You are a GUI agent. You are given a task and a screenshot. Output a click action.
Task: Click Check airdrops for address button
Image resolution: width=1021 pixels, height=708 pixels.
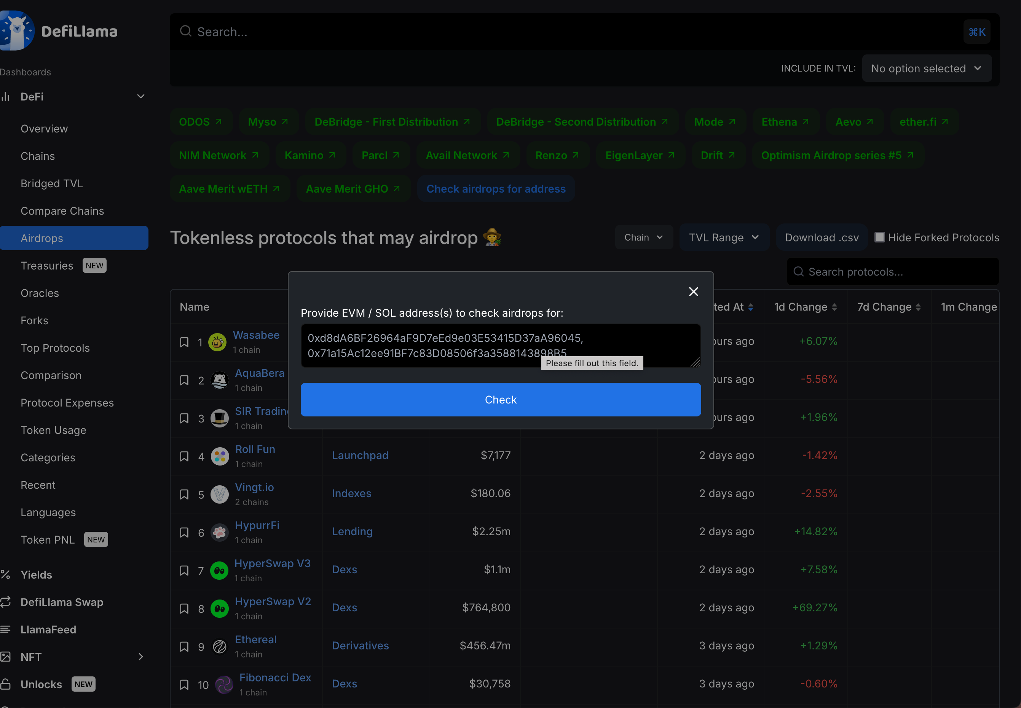(x=496, y=188)
